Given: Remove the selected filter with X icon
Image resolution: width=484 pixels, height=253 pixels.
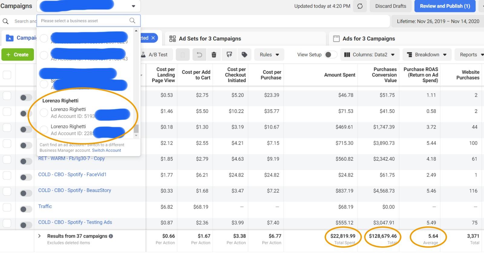Looking at the screenshot, I should pos(153,38).
